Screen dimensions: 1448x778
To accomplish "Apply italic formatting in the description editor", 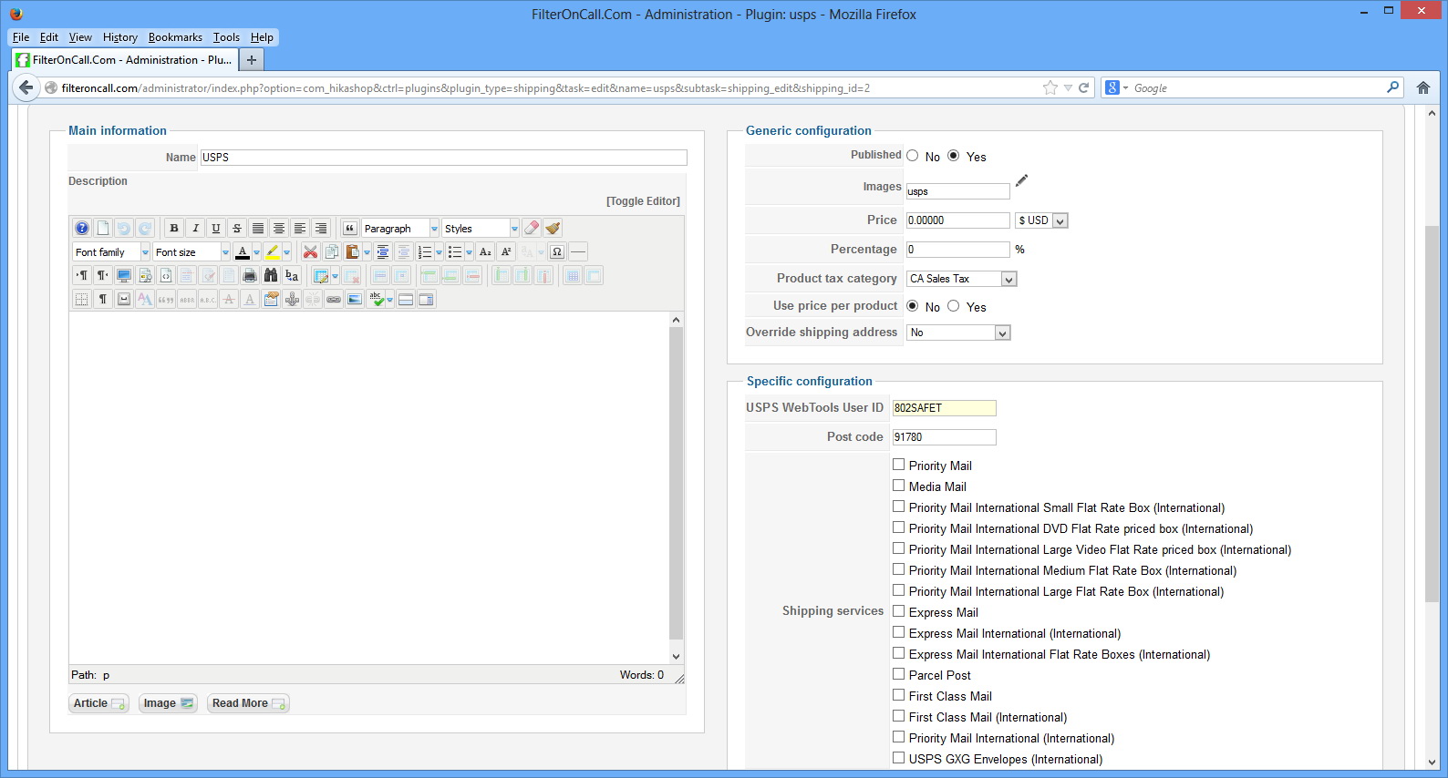I will point(194,229).
